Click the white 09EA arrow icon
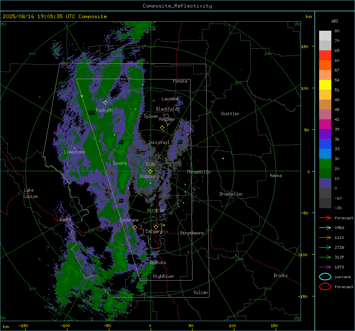This screenshot has height=331, width=355. [x=325, y=227]
